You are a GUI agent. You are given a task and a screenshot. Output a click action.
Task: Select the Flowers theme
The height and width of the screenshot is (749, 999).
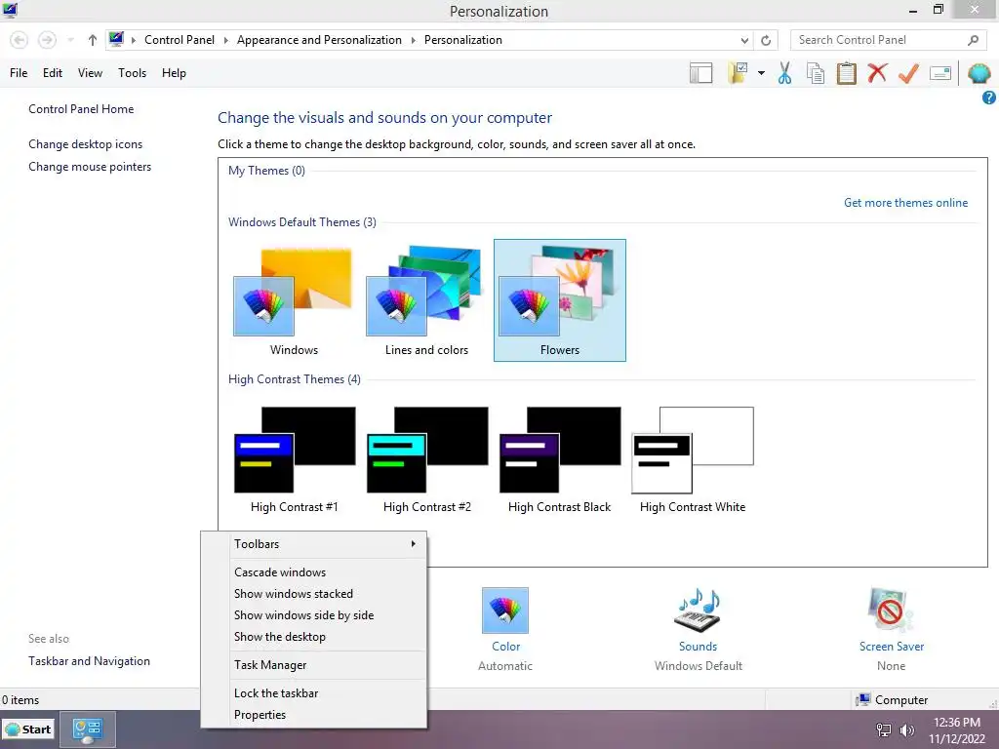559,300
